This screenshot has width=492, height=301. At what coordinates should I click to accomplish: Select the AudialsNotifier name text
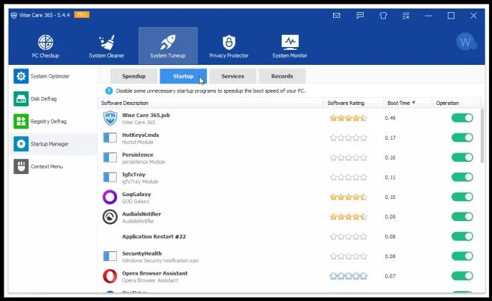tap(141, 214)
